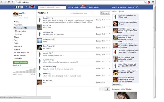Select Ludzie in the top navigation

(x=90, y=7)
